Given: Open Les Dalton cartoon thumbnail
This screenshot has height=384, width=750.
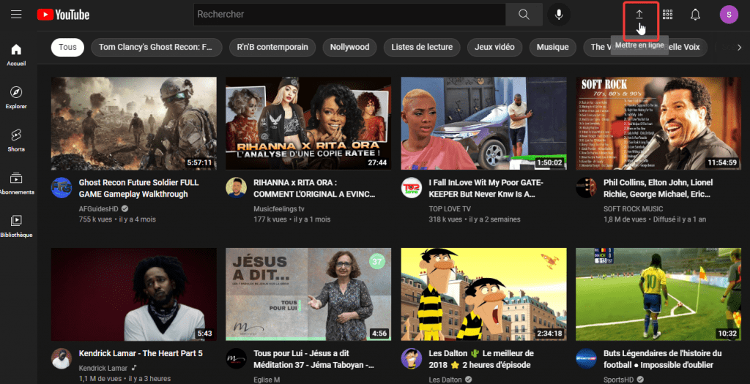Looking at the screenshot, I should [x=483, y=294].
